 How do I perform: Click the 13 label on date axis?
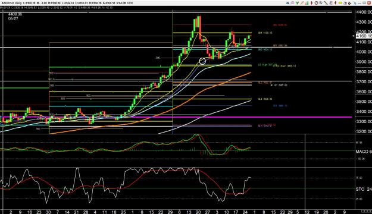point(189,212)
